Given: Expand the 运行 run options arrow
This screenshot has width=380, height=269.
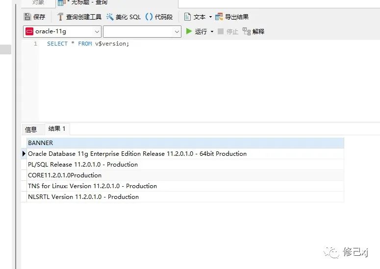Looking at the screenshot, I should [212, 31].
